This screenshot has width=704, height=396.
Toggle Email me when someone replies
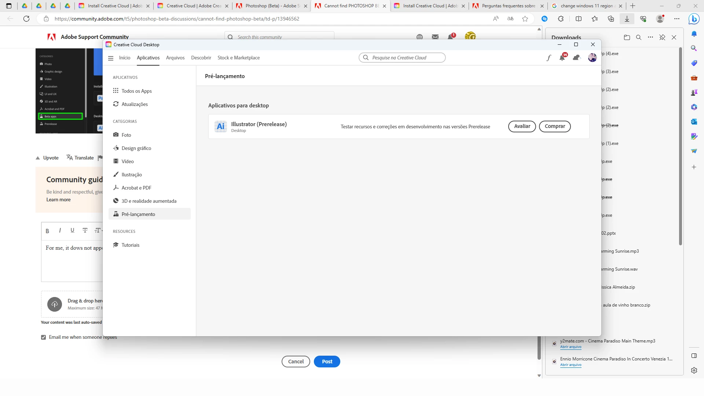coord(44,337)
